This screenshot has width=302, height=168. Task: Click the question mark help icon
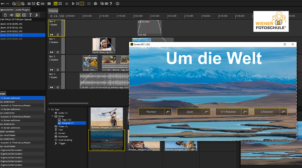click(x=111, y=4)
